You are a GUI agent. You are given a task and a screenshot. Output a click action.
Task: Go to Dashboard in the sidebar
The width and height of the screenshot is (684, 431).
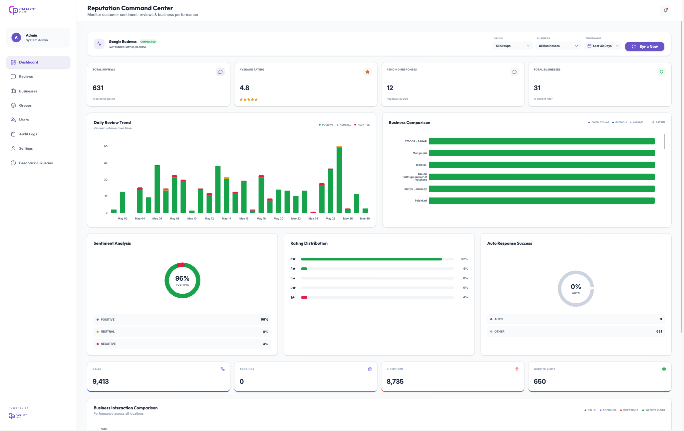tap(38, 62)
